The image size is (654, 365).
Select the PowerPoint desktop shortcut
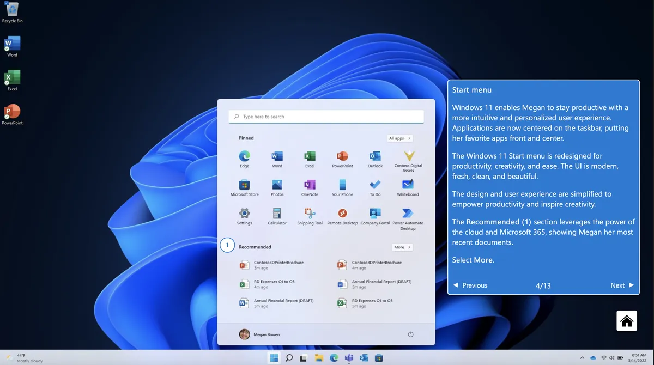click(x=12, y=114)
